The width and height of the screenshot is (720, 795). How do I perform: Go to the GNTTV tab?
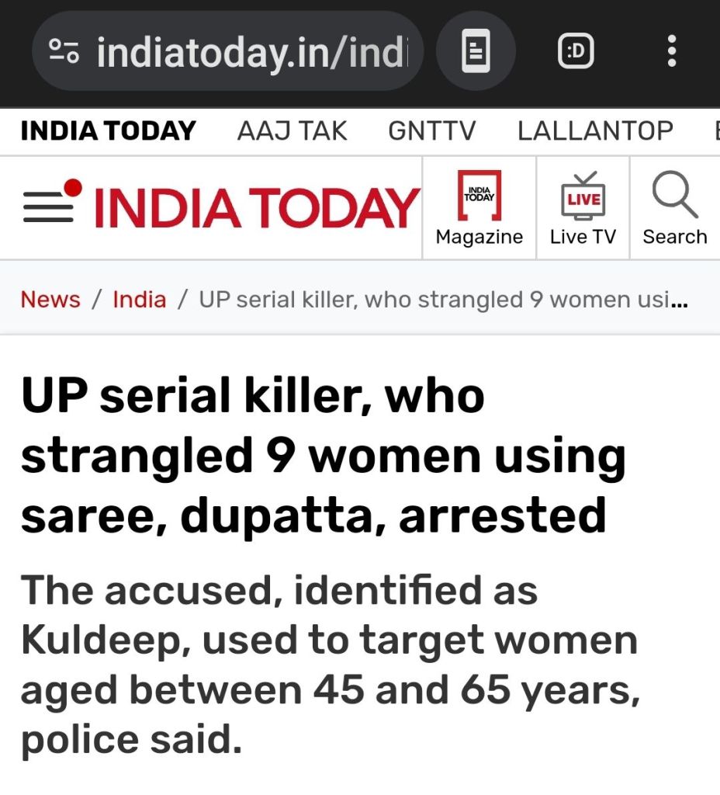(431, 130)
